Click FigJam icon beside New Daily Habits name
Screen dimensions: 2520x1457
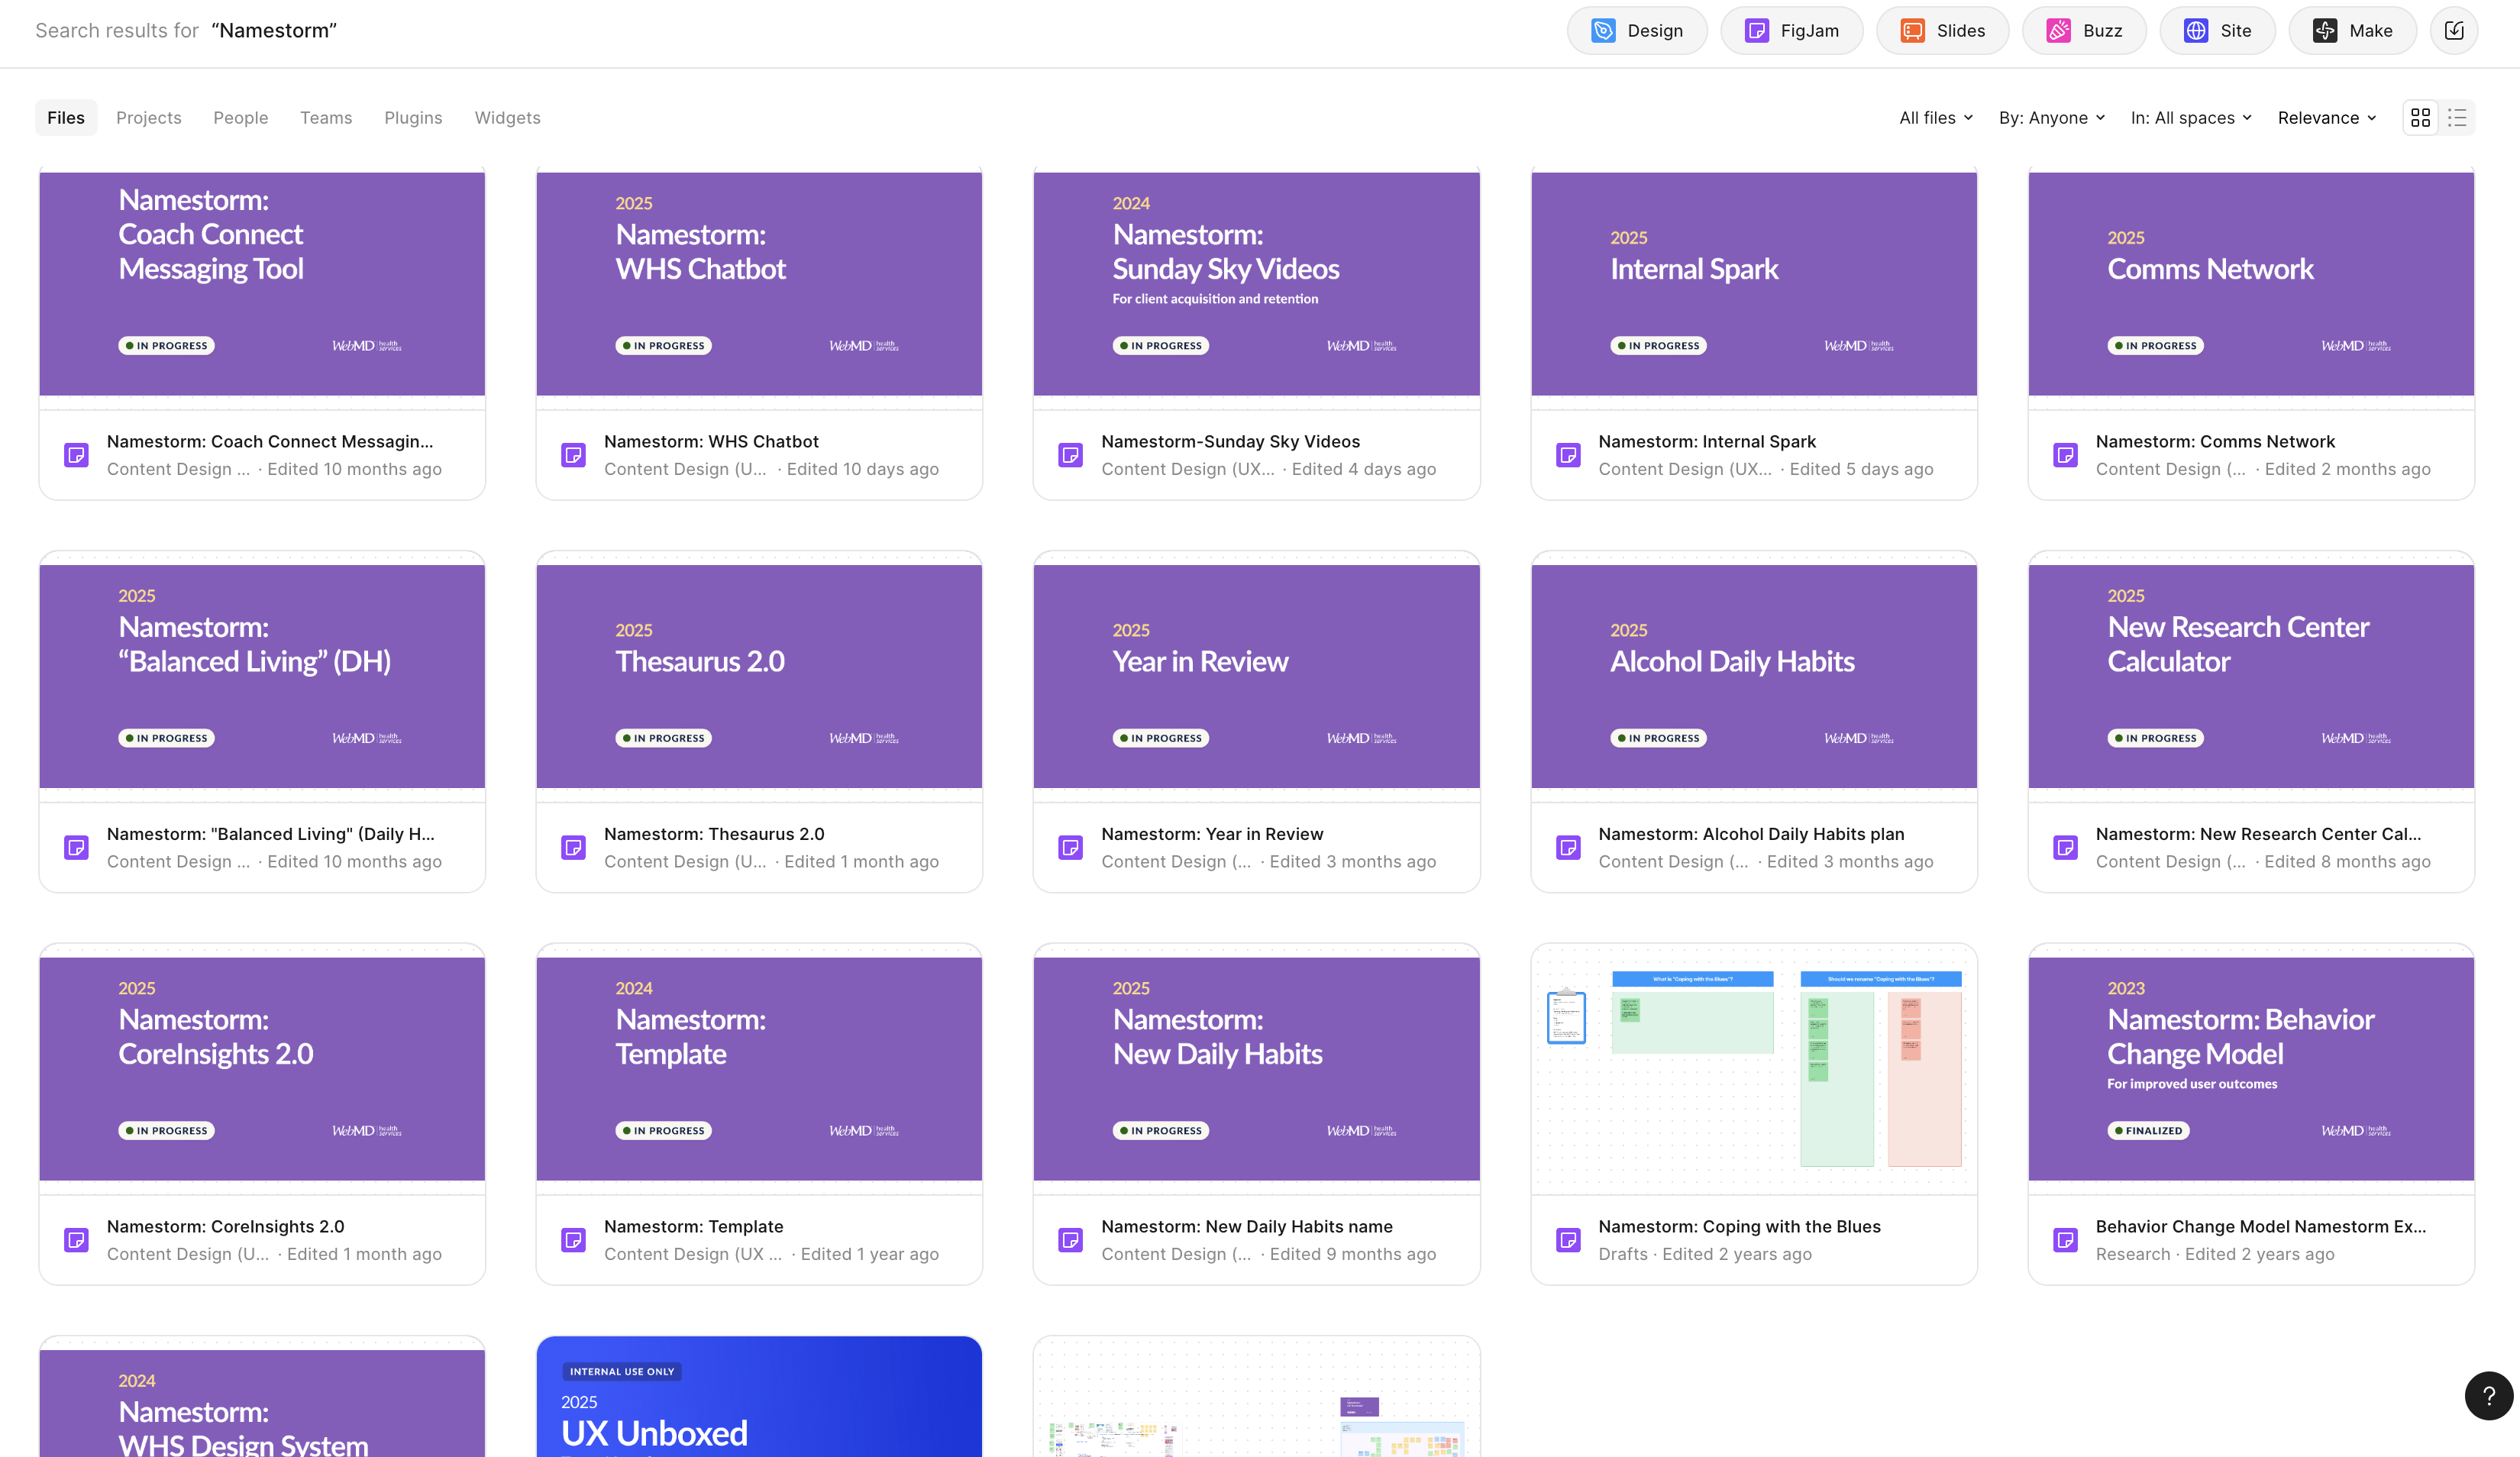1070,1241
